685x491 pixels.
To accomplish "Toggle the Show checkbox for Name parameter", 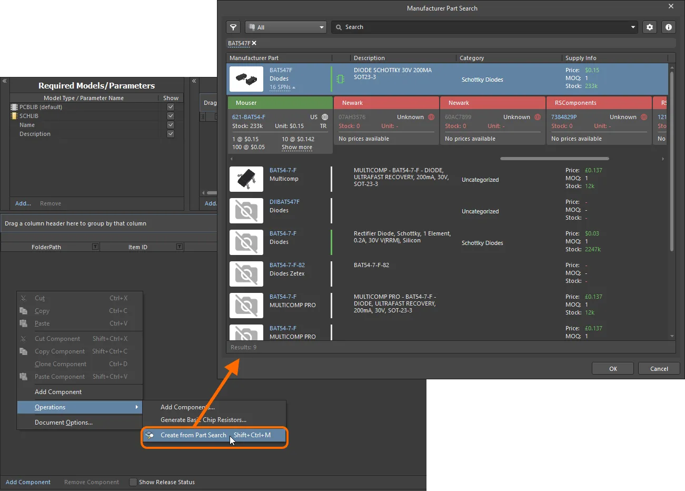I will click(x=170, y=125).
